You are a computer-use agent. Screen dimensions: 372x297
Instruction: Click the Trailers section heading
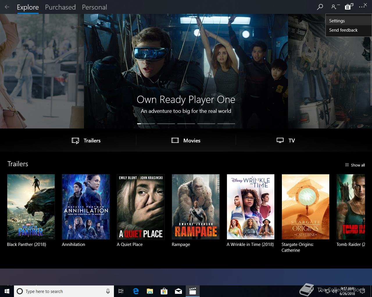18,164
